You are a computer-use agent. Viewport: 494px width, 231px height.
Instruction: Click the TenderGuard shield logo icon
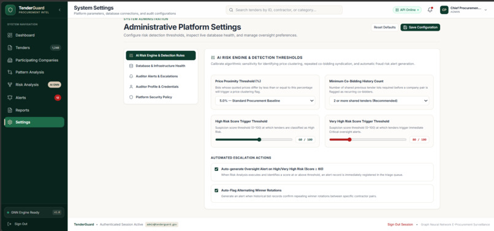[10, 10]
